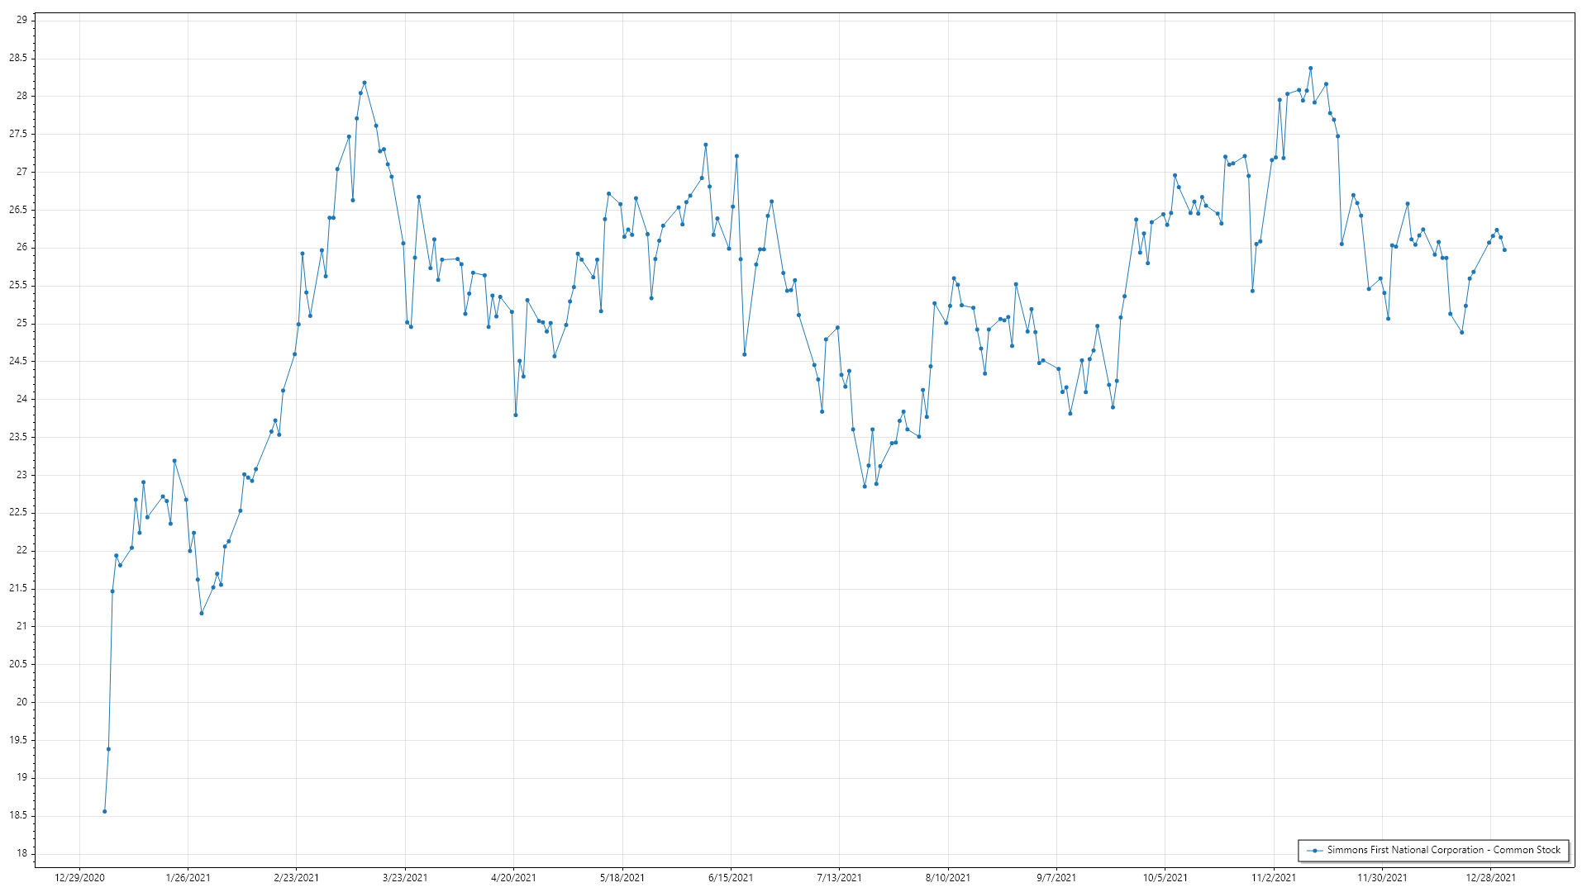The height and width of the screenshot is (892, 1587).
Task: Click the blue legend line marker icon
Action: coord(1314,850)
